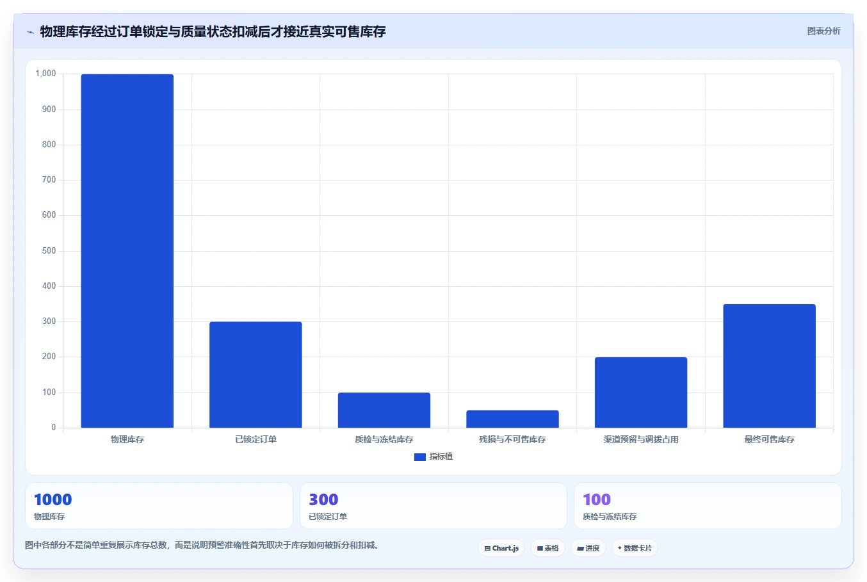Click the x-axis label 最终可售库存

point(769,439)
